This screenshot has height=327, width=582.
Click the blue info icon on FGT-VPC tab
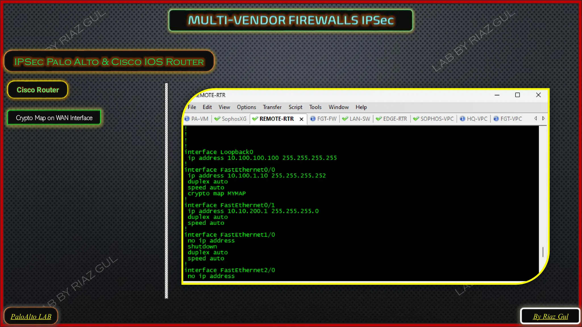[496, 119]
